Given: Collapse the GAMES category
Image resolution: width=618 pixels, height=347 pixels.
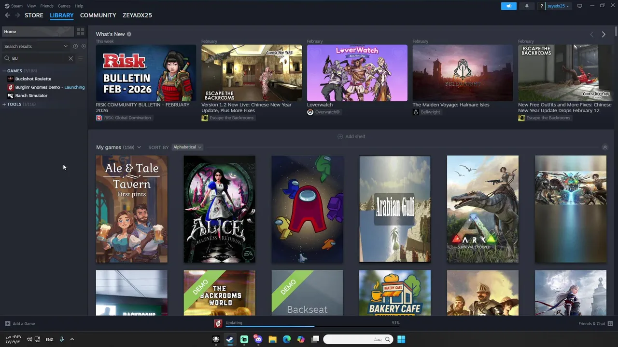Looking at the screenshot, I should tap(4, 71).
